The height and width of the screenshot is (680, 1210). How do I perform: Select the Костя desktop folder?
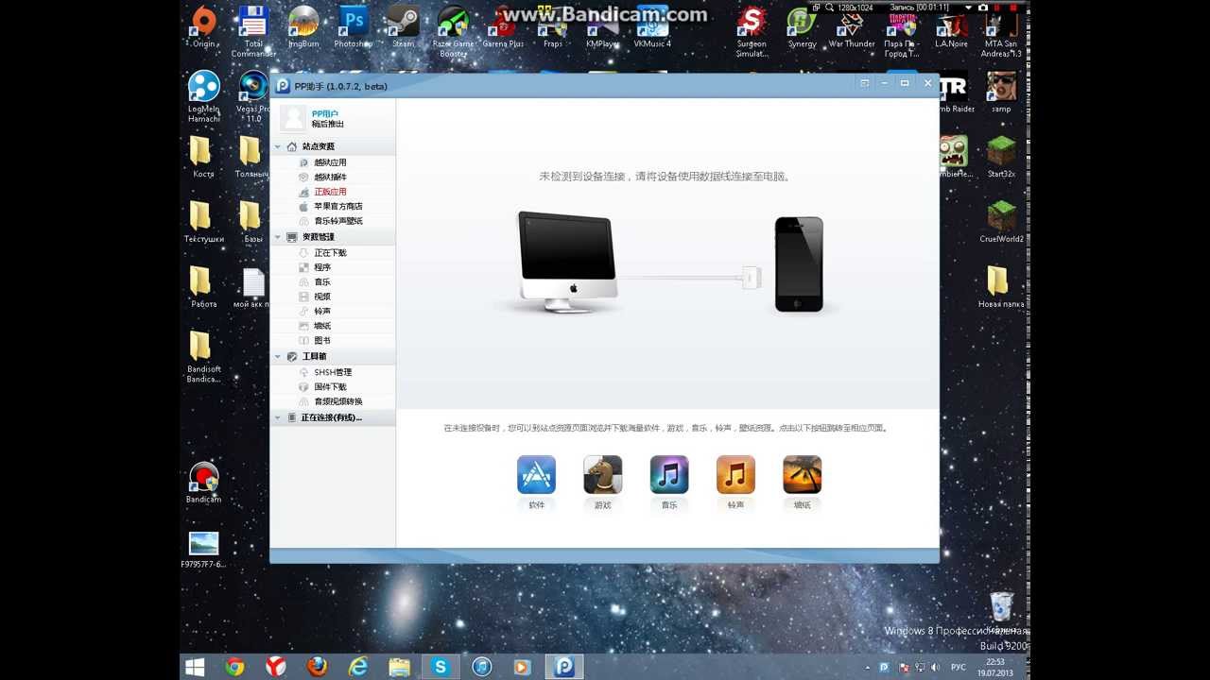(x=203, y=157)
